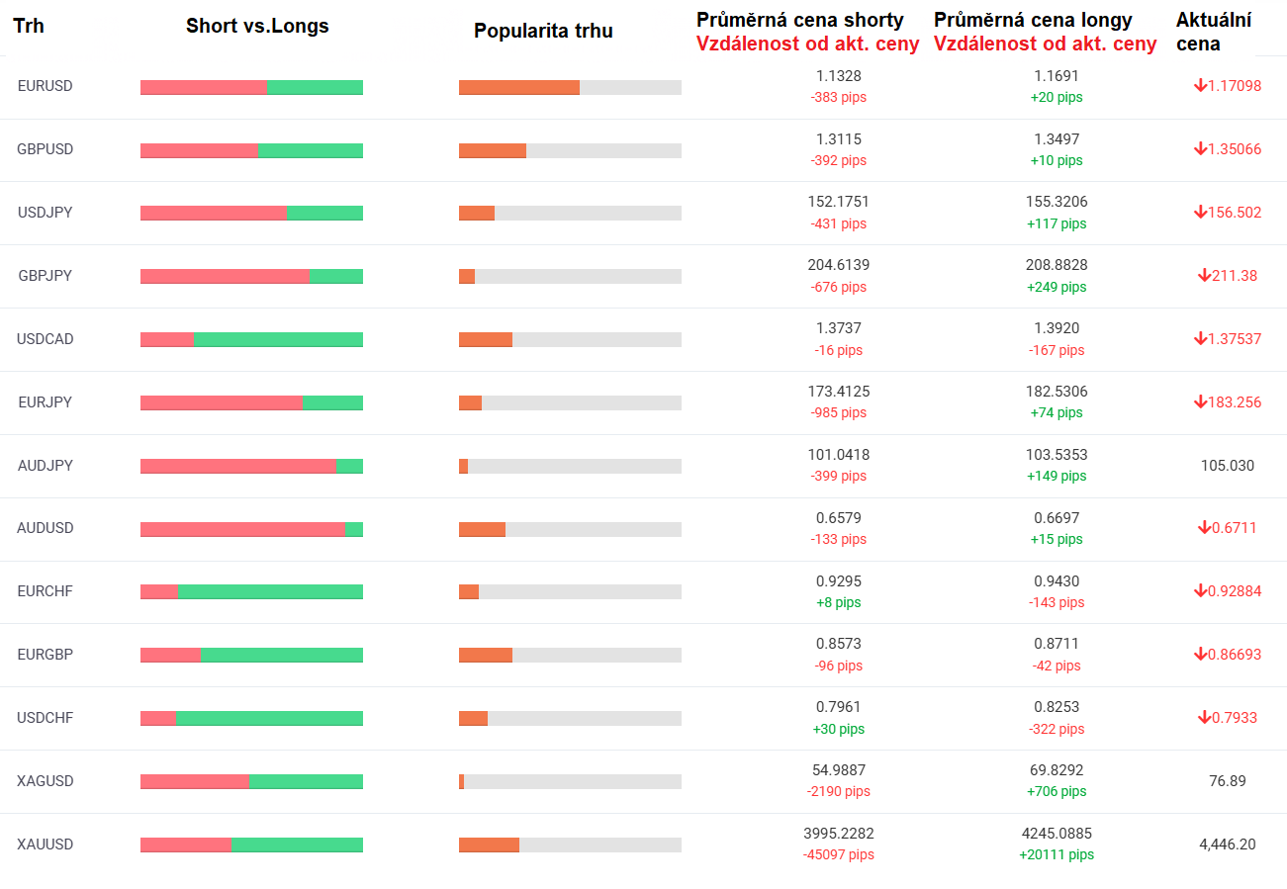Click the GBPUSD market popularity bar

click(570, 150)
